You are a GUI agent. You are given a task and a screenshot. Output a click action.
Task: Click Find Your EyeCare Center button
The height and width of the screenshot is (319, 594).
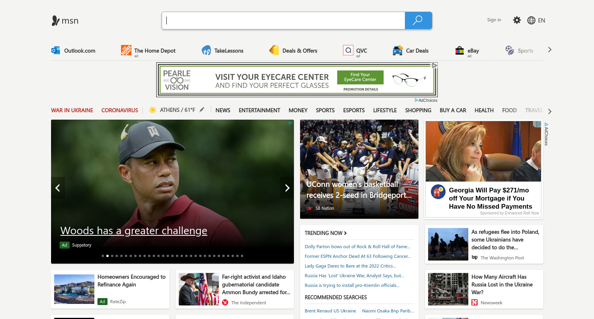coord(360,77)
